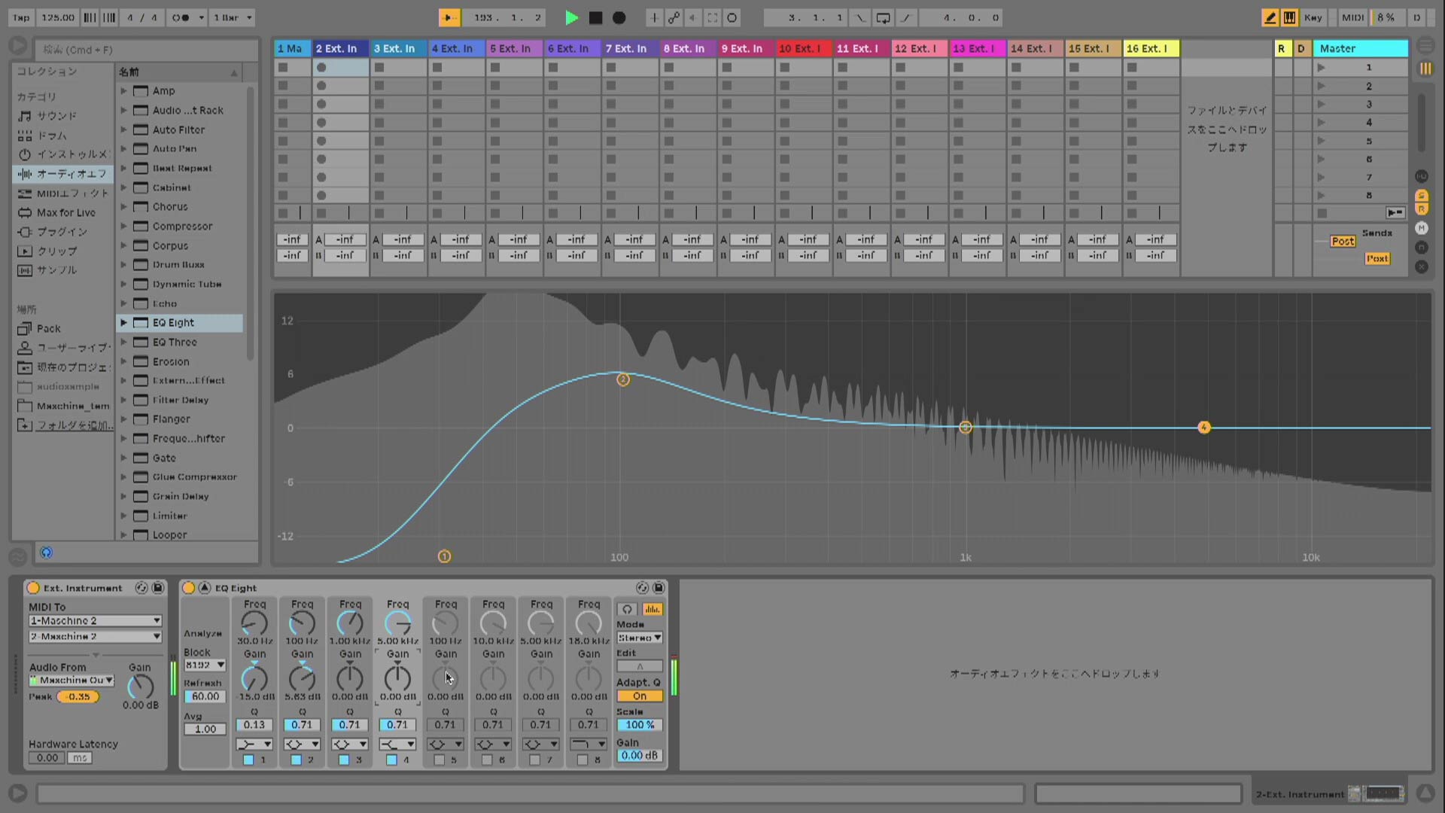Image resolution: width=1445 pixels, height=813 pixels.
Task: Select Max for Live category
Action: (x=65, y=212)
